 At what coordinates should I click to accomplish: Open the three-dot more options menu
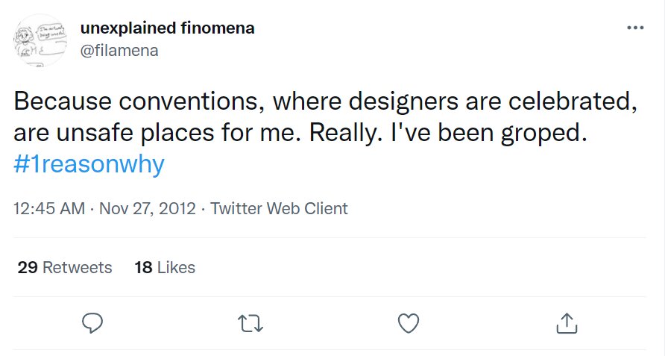pyautogui.click(x=635, y=28)
